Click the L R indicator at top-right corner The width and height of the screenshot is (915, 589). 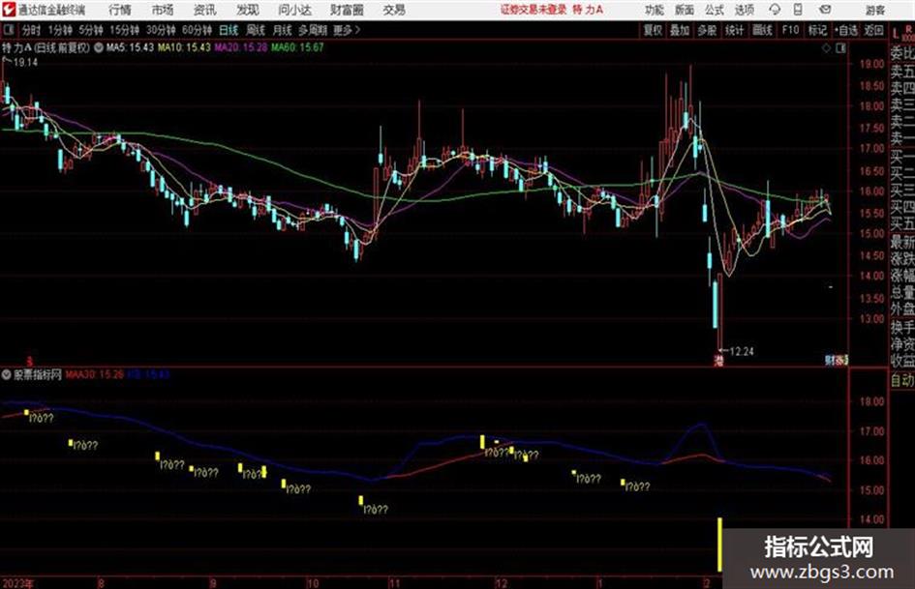click(x=903, y=34)
